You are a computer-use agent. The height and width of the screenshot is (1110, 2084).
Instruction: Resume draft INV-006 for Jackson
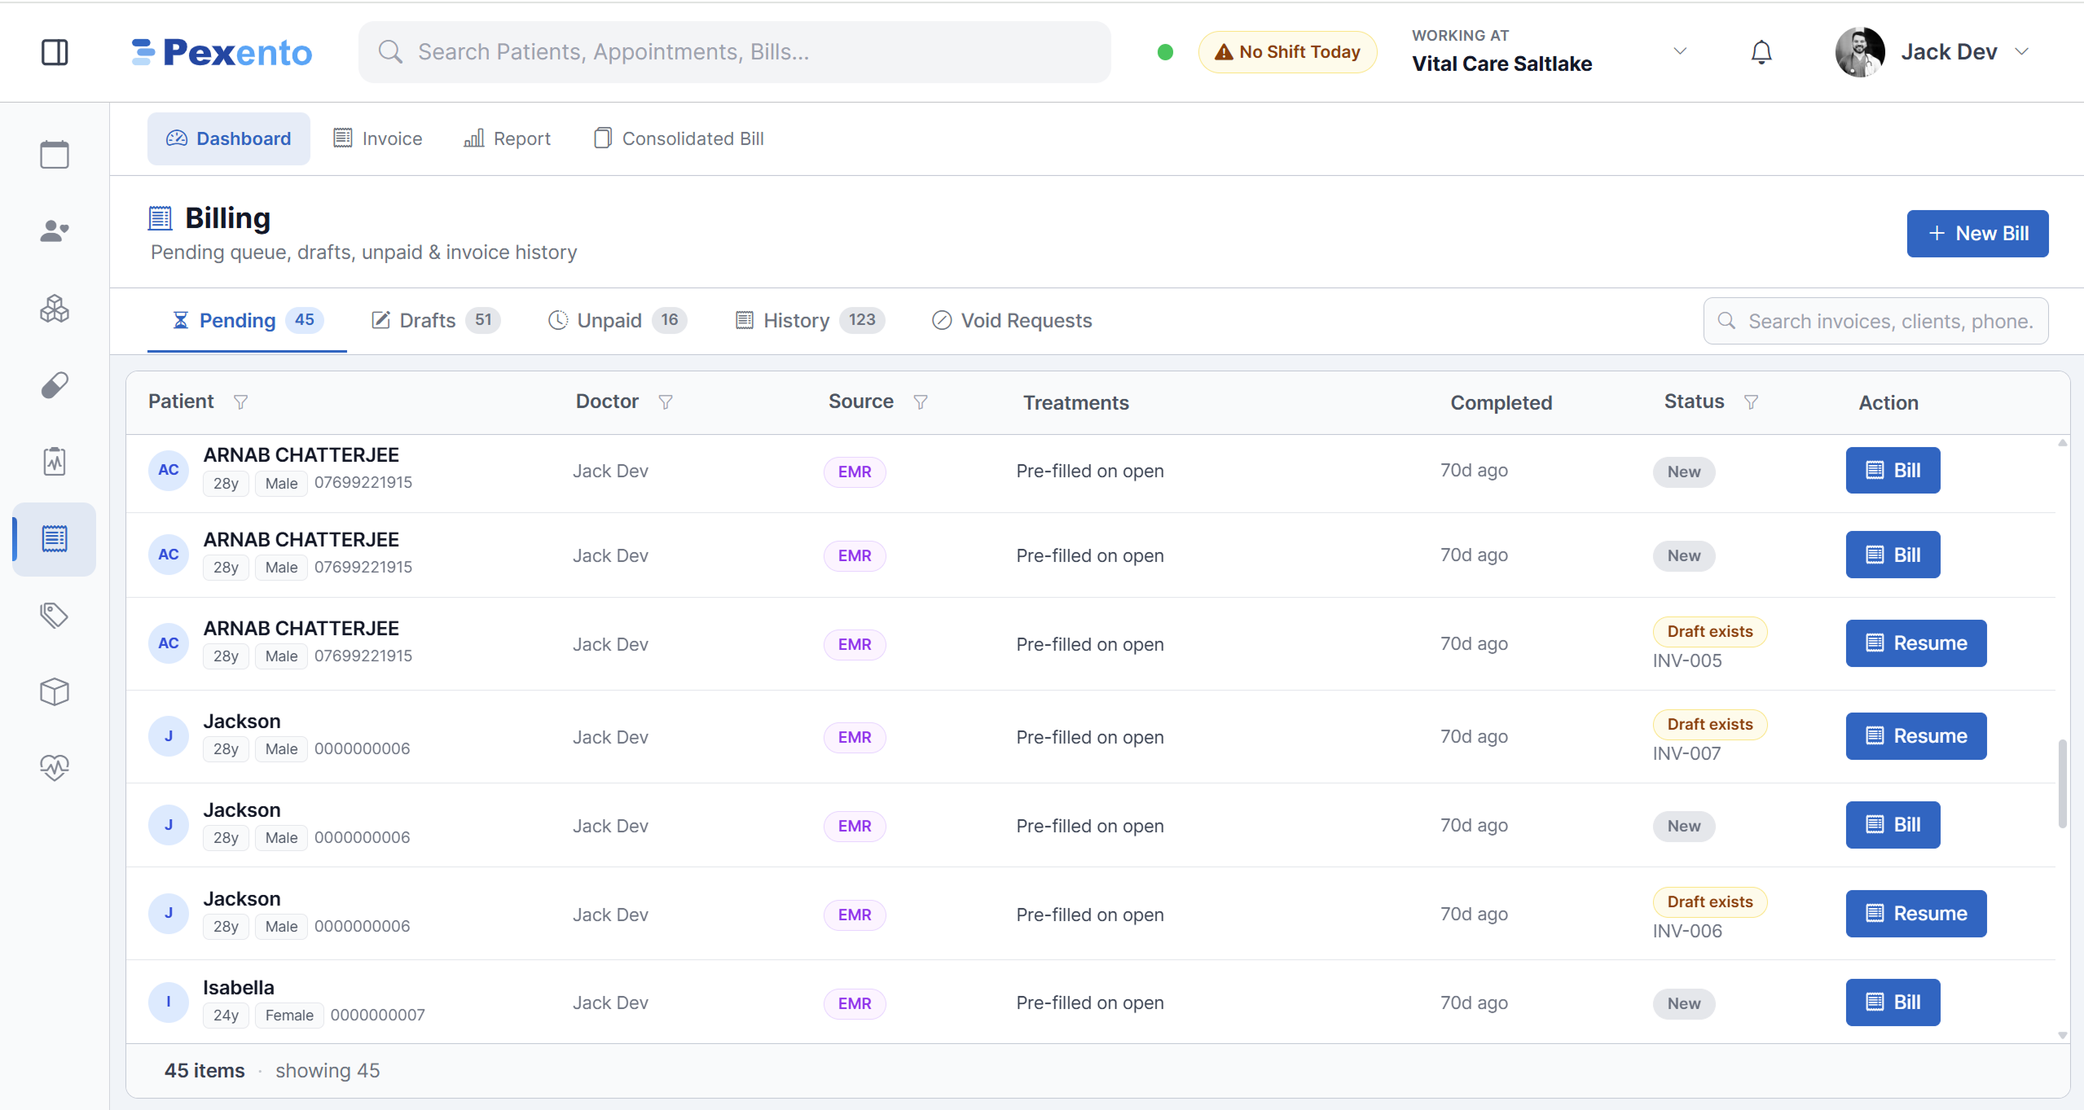pyautogui.click(x=1915, y=914)
